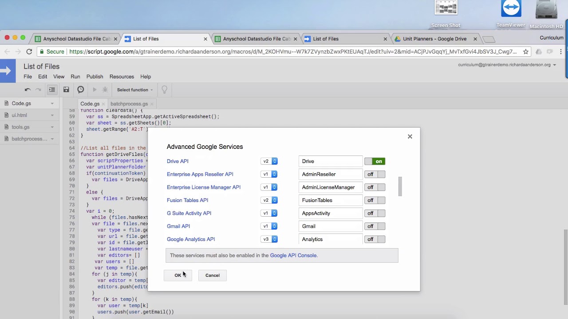The image size is (568, 319).
Task: Run the script with the play icon
Action: point(95,89)
